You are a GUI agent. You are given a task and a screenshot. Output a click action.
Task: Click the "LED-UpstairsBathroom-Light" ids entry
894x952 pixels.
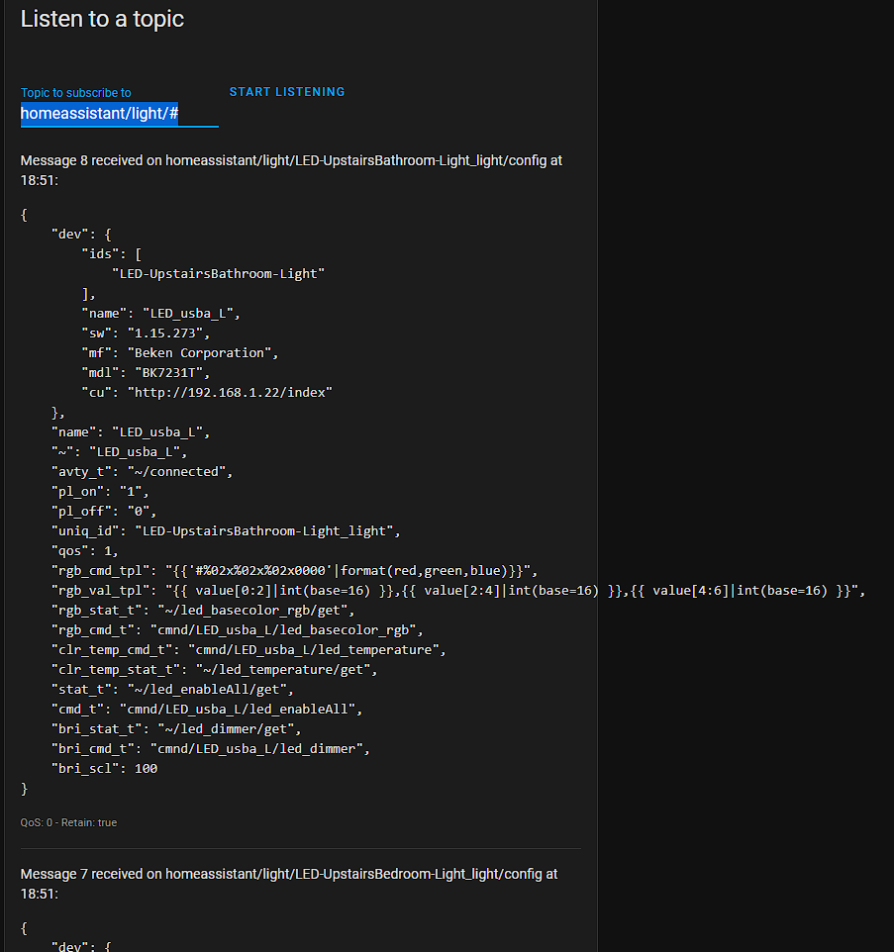click(x=219, y=274)
